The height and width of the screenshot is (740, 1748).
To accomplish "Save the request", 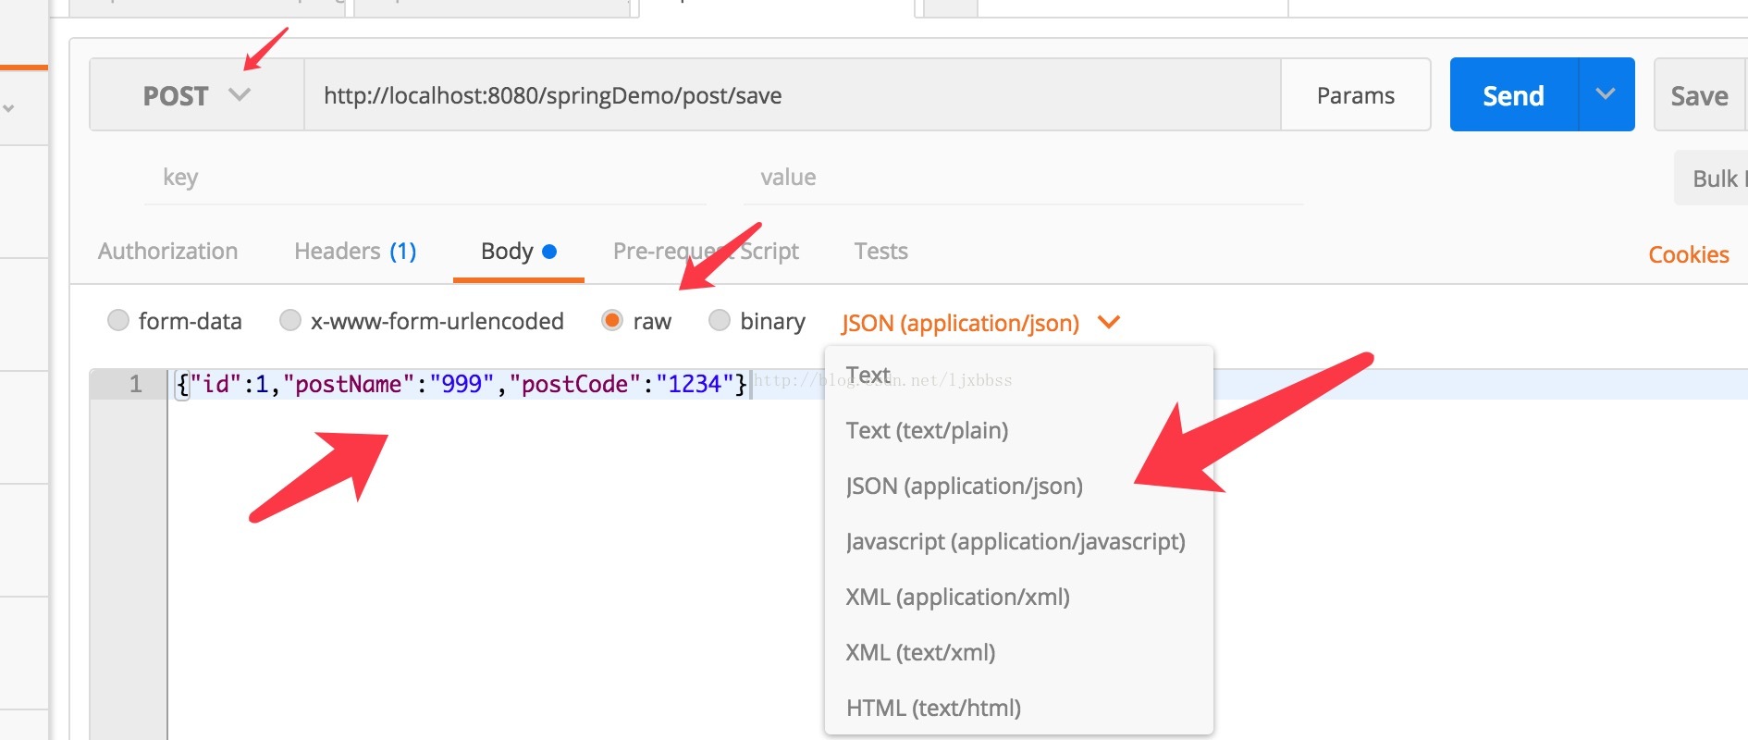I will pos(1700,95).
